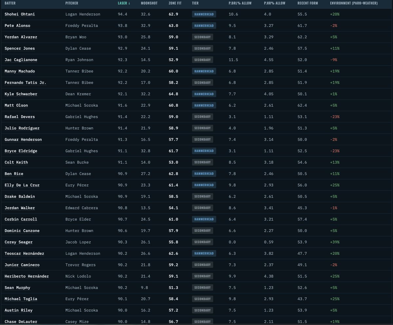Sort by the PITCHER column header

coord(72,3)
